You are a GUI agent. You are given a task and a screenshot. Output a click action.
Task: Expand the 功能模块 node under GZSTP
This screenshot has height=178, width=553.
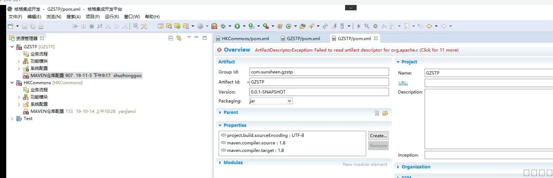pyautogui.click(x=19, y=61)
